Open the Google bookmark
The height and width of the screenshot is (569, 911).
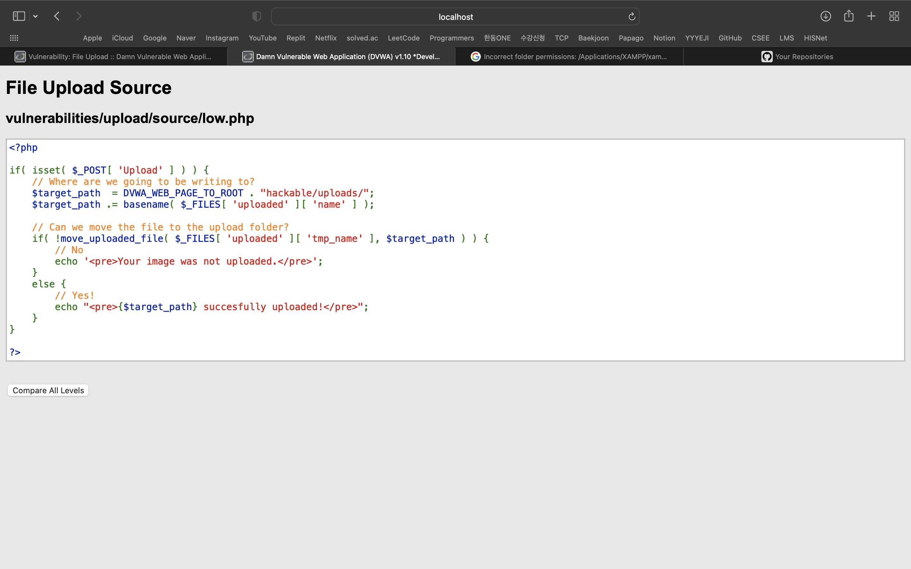155,38
